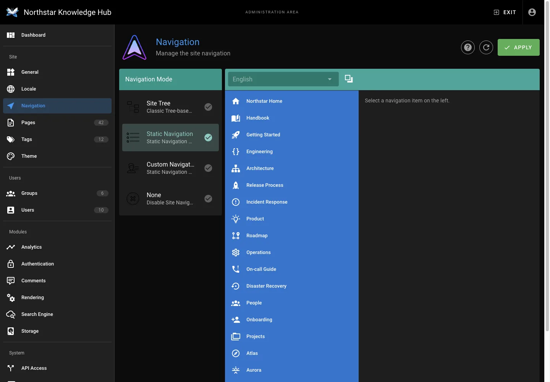
Task: Open the Search Engine module
Action: tap(57, 314)
